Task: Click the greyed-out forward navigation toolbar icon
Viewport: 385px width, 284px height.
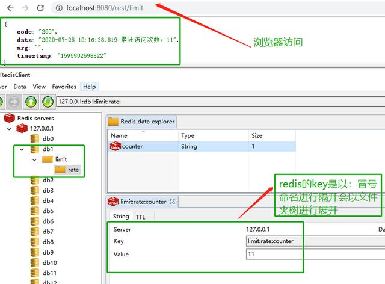Action: 14,102
